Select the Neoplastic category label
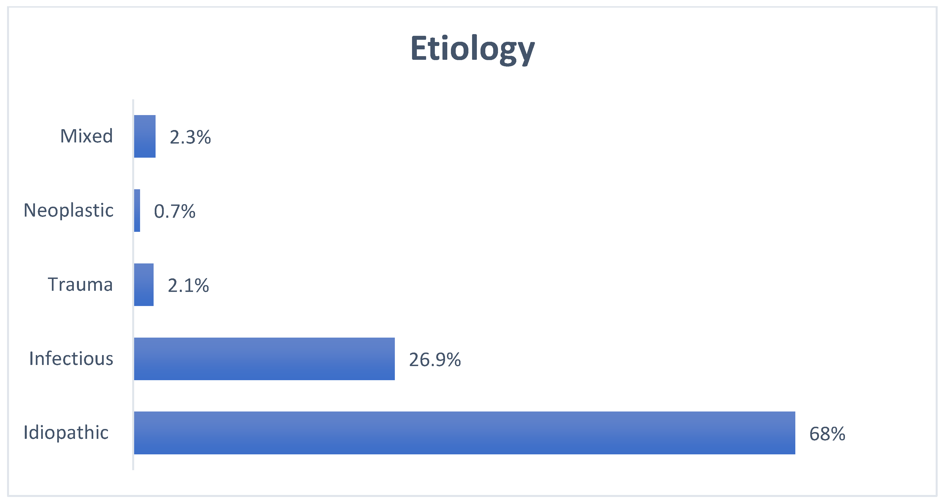943x504 pixels. click(68, 211)
